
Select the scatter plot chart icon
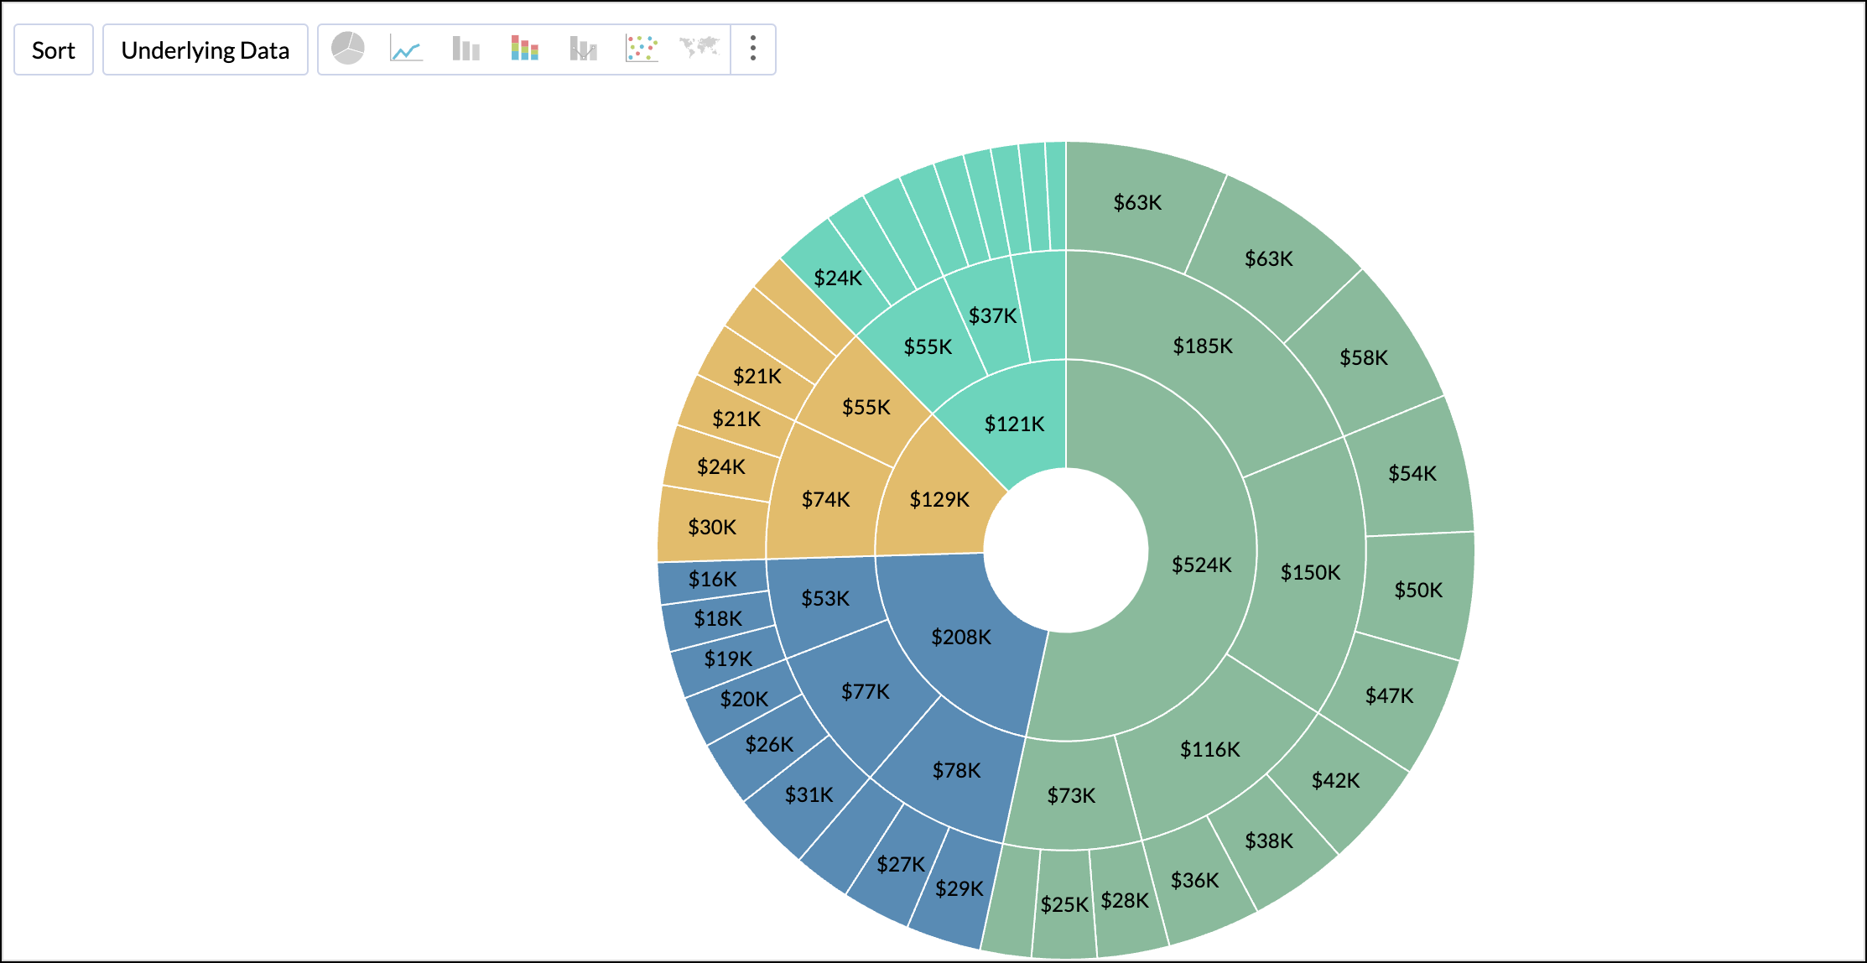(642, 49)
